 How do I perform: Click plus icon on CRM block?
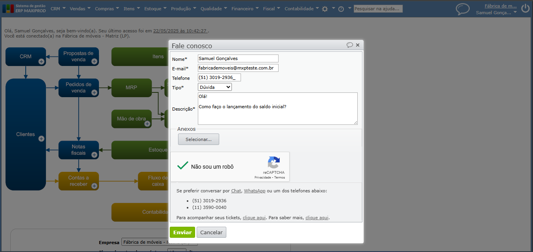(x=41, y=61)
